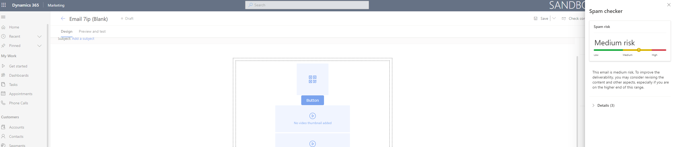Viewport: 675px width, 147px height.
Task: Click the Check content envelope icon
Action: (x=564, y=18)
